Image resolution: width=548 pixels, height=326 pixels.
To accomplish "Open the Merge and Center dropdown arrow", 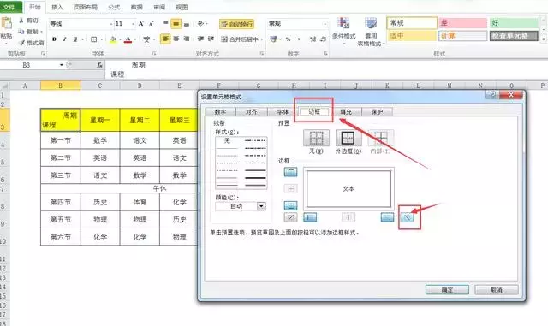I will pos(262,39).
